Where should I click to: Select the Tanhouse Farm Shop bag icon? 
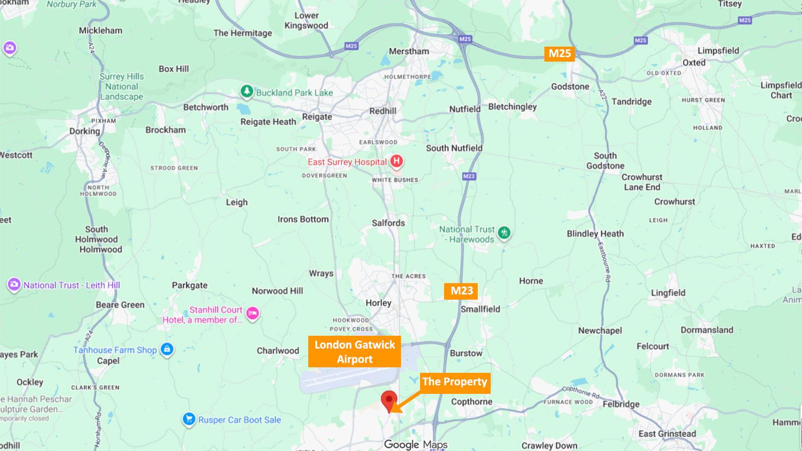[167, 349]
